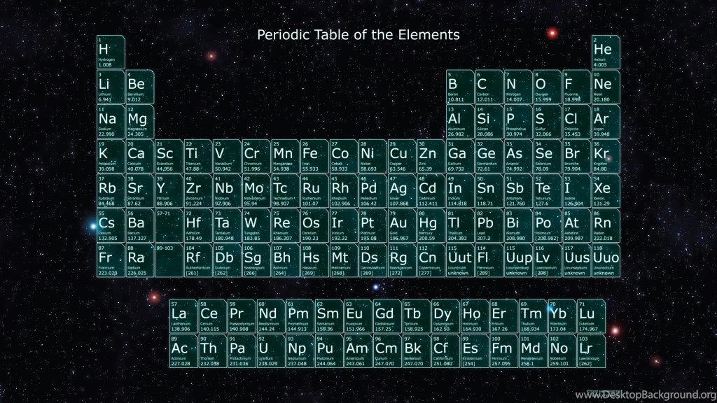This screenshot has height=403, width=717.
Task: Click the Mercury (Hg) element tile
Action: click(431, 225)
